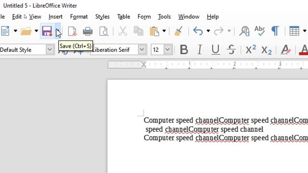The height and width of the screenshot is (173, 308).
Task: Click the word 'channel' ending the second line
Action: pos(252,129)
